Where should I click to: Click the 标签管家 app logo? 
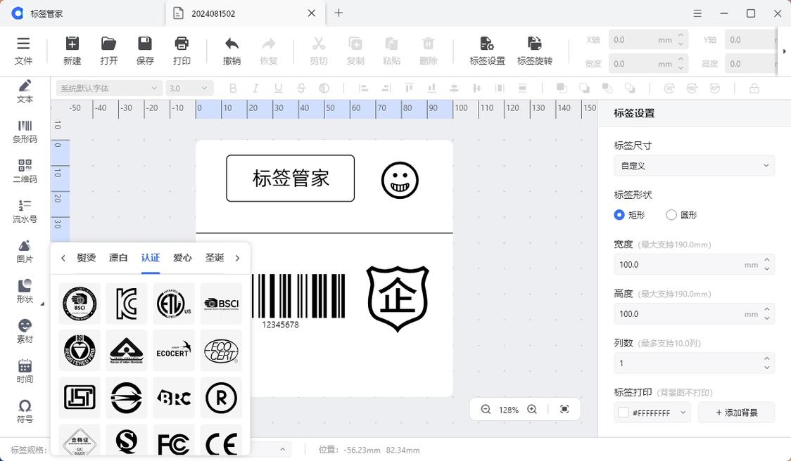click(x=18, y=13)
